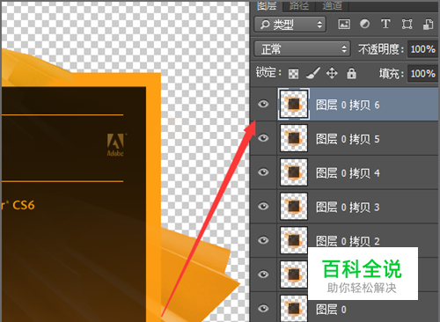Click the Adobe logo on the canvas

click(x=115, y=145)
